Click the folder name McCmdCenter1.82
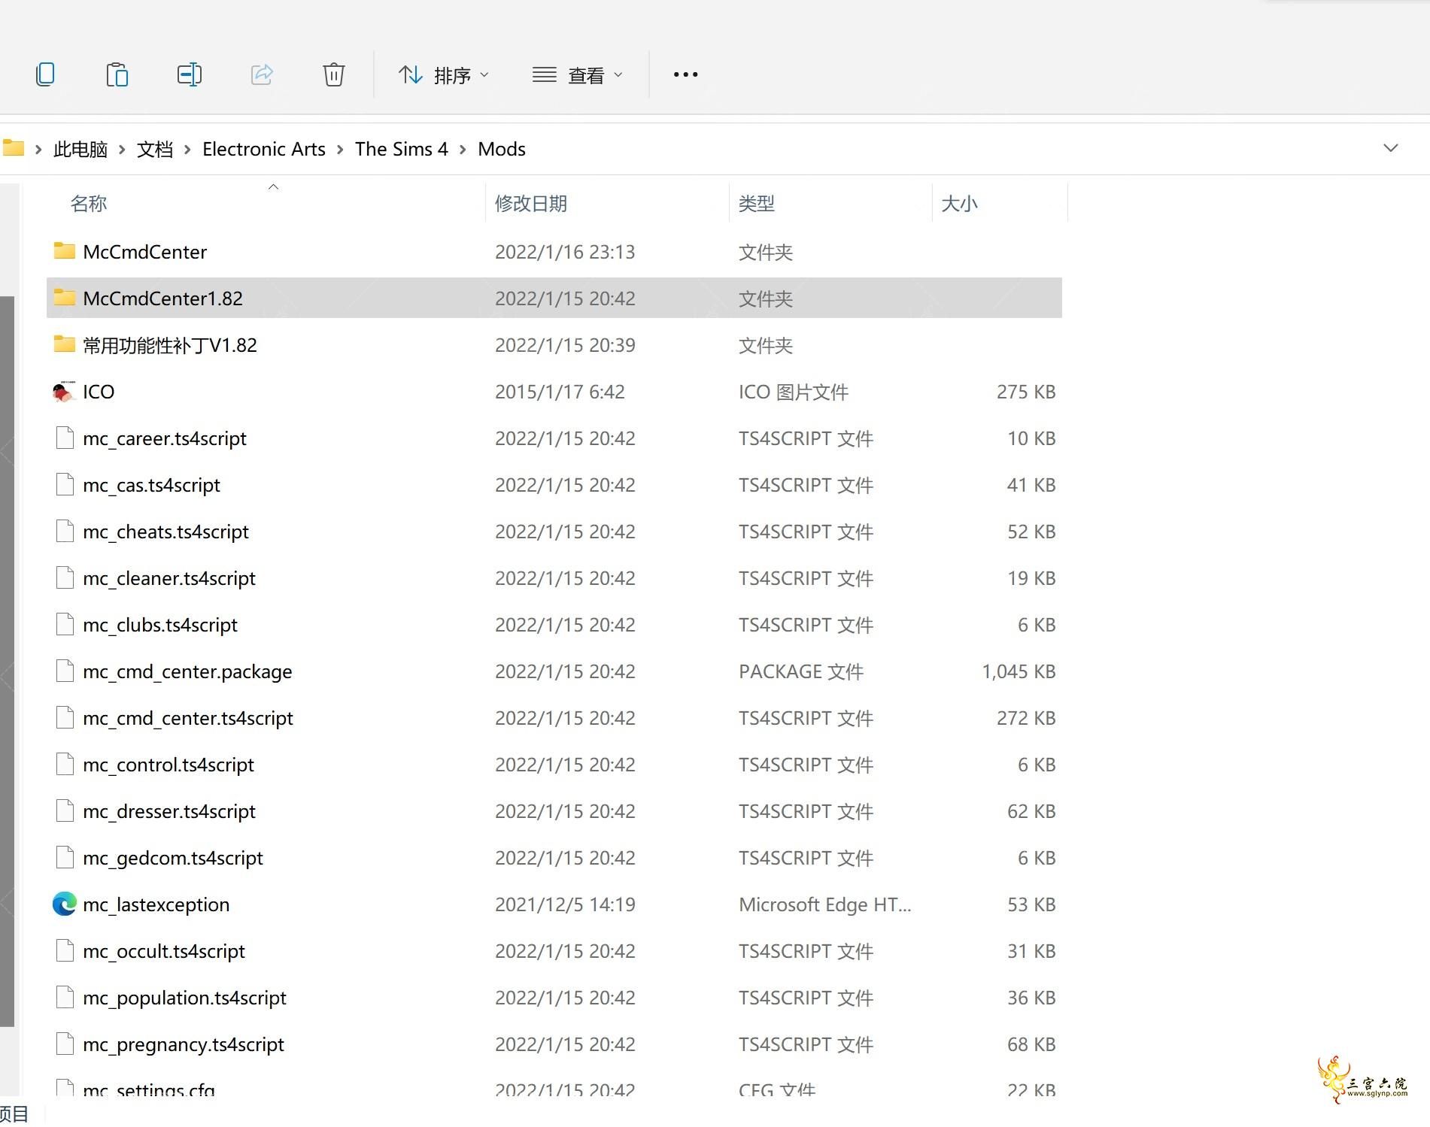 163,298
